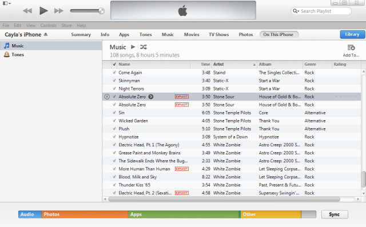Image resolution: width=366 pixels, height=227 pixels.
Task: Uncheck the song Night Terrors
Action: tap(114, 89)
